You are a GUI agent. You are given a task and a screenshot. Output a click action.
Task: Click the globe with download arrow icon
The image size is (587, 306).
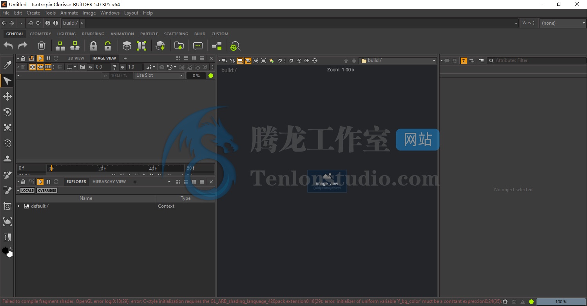click(x=160, y=46)
